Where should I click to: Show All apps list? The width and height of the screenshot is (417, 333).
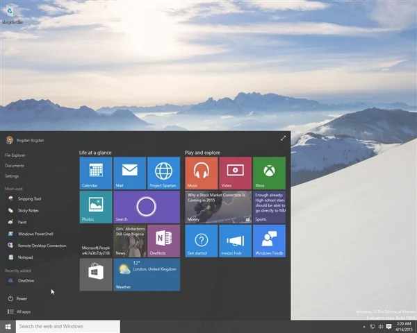[x=19, y=311]
